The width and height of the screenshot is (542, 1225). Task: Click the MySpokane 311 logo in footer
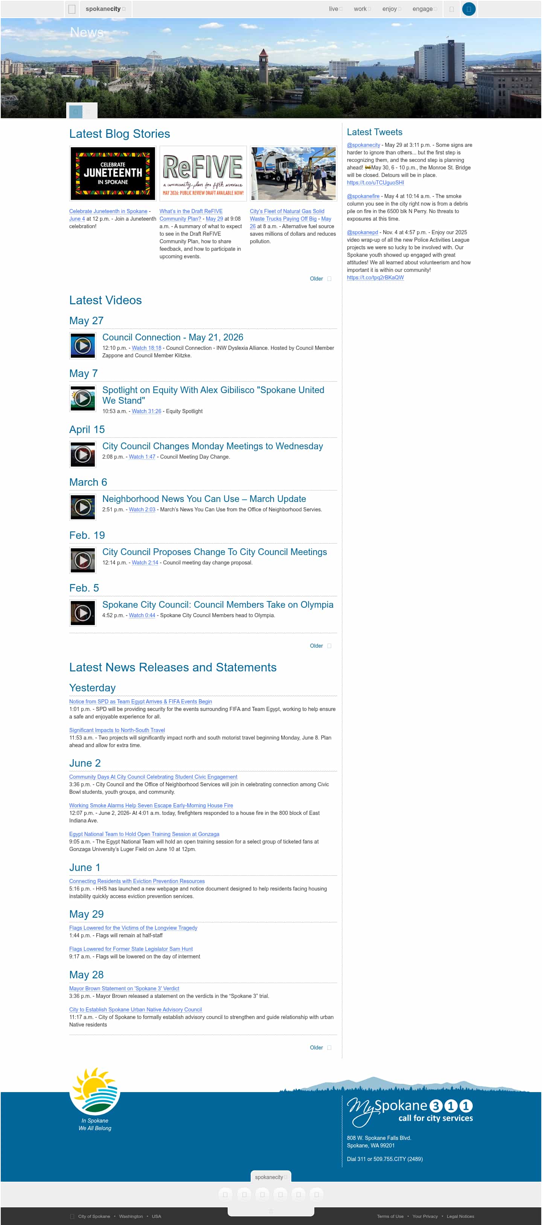[410, 1112]
